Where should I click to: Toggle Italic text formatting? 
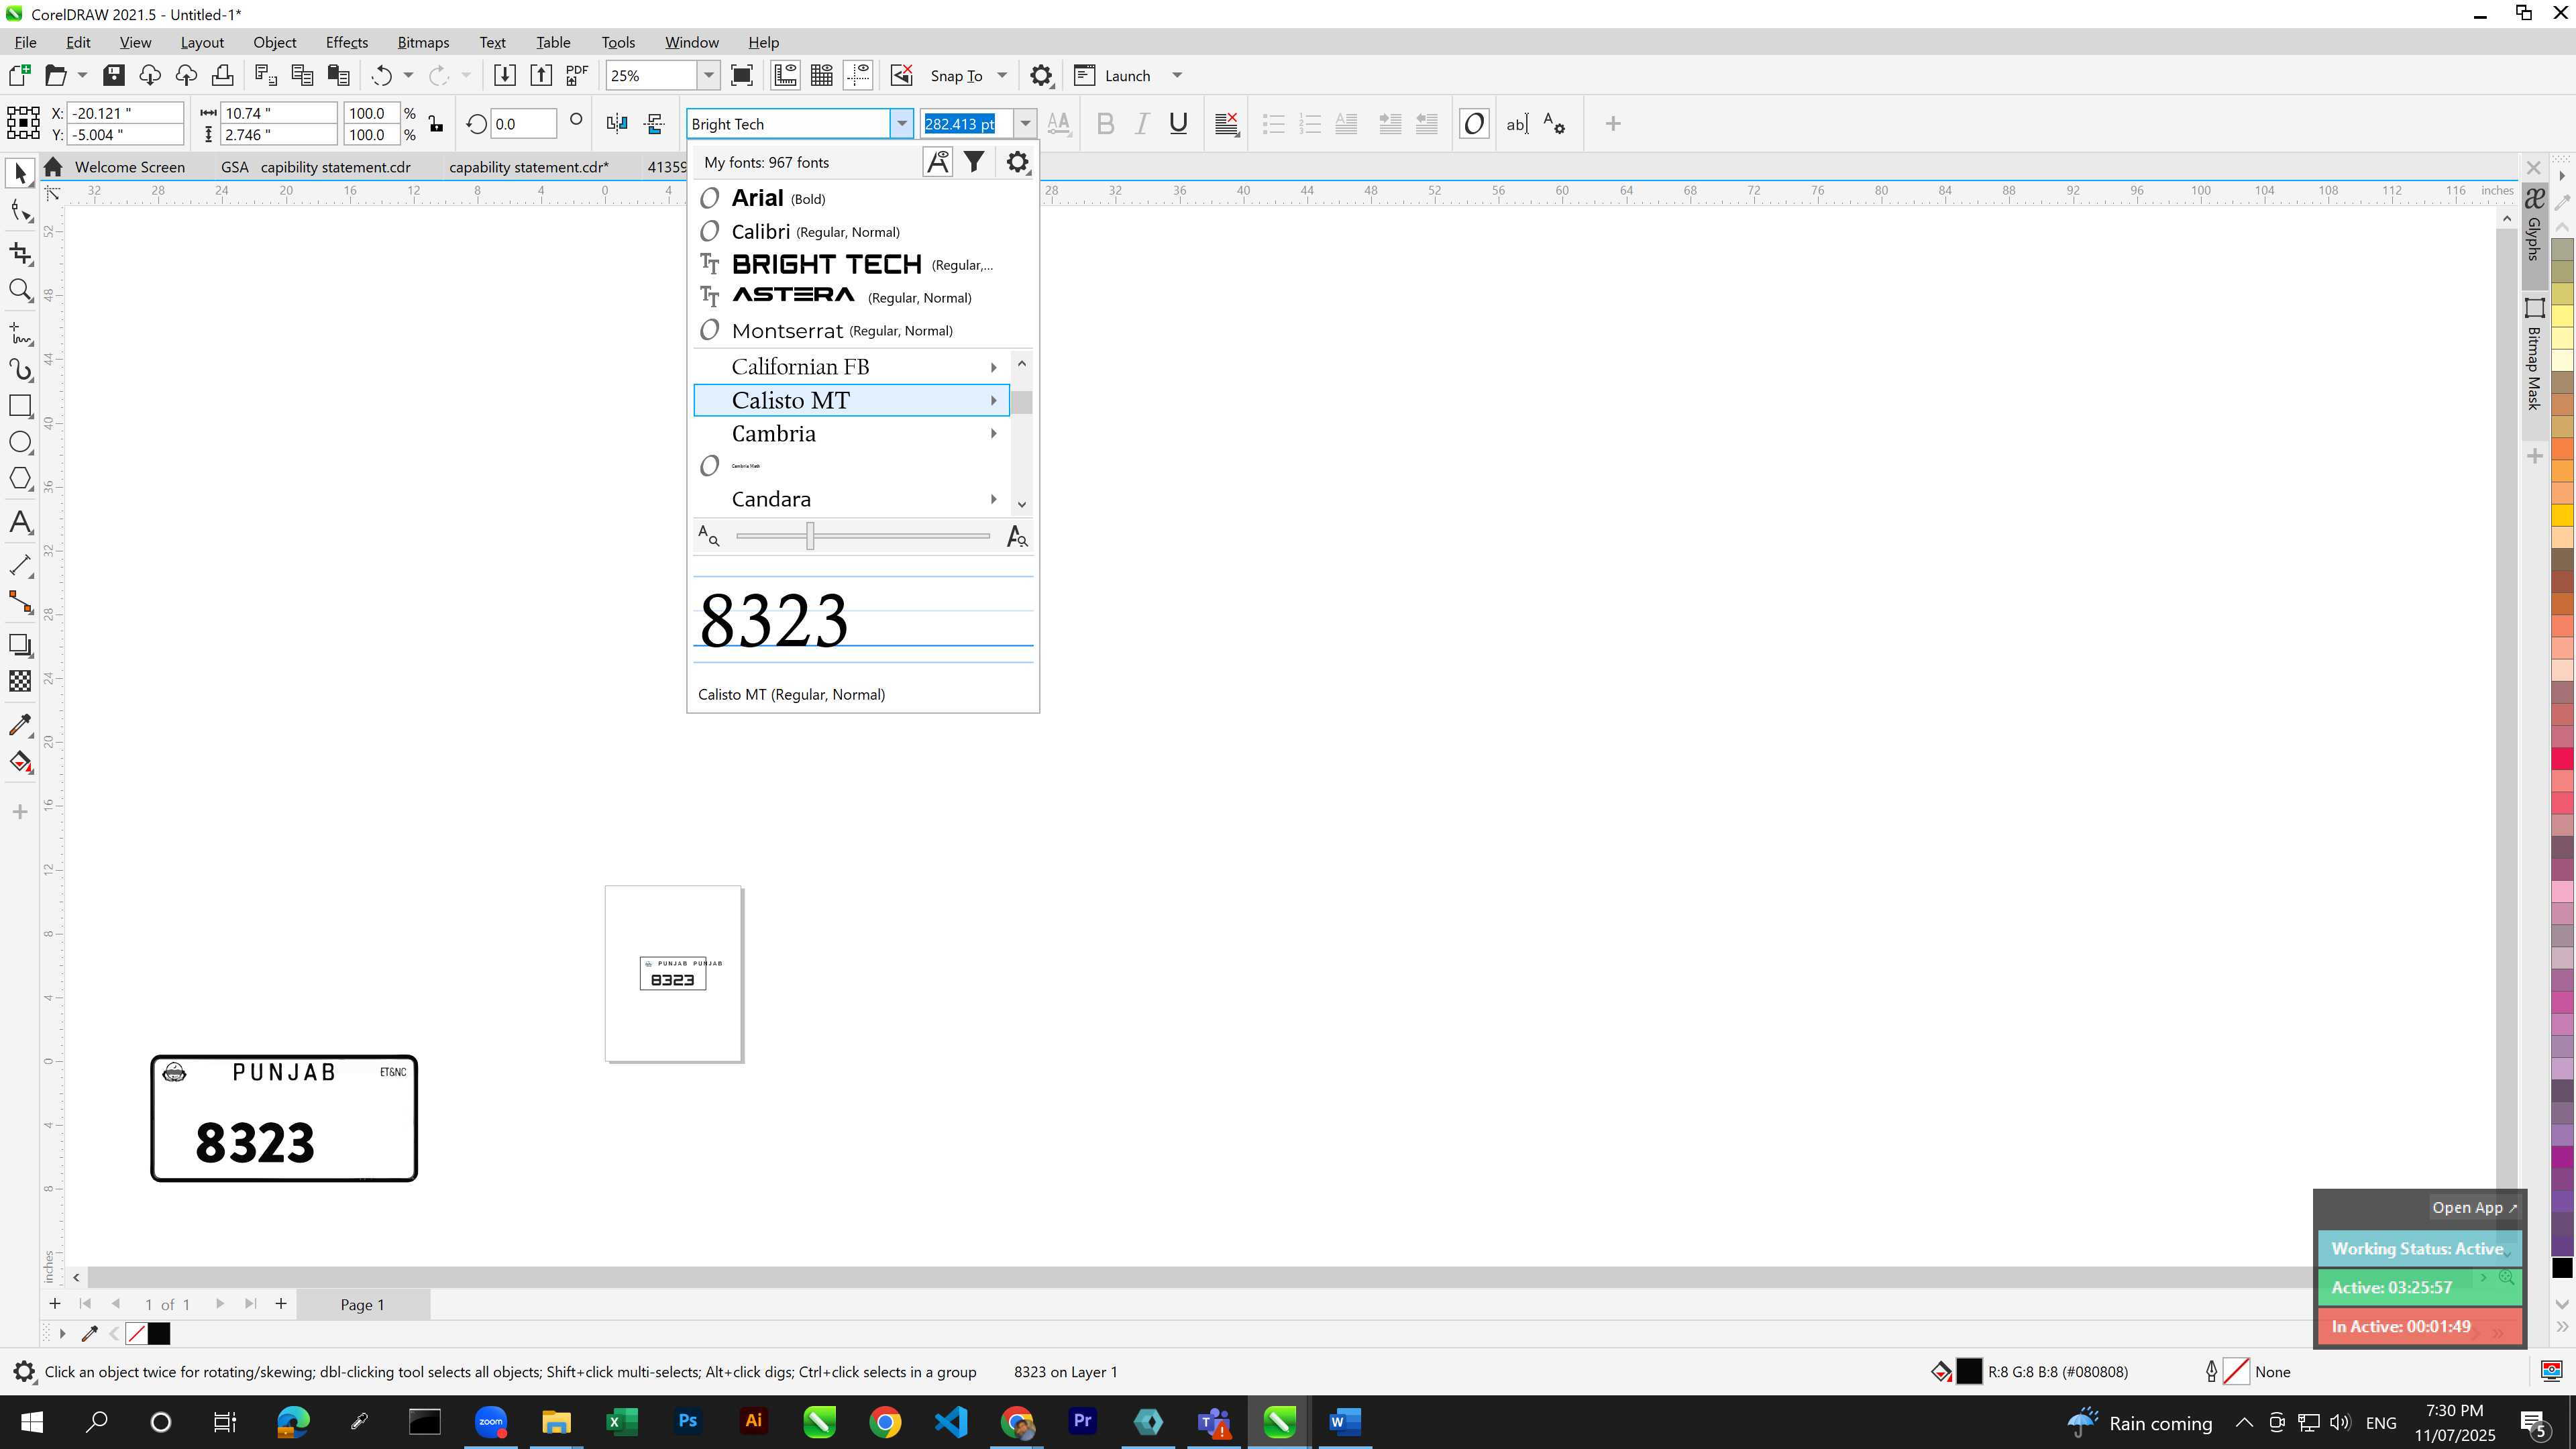pyautogui.click(x=1141, y=124)
